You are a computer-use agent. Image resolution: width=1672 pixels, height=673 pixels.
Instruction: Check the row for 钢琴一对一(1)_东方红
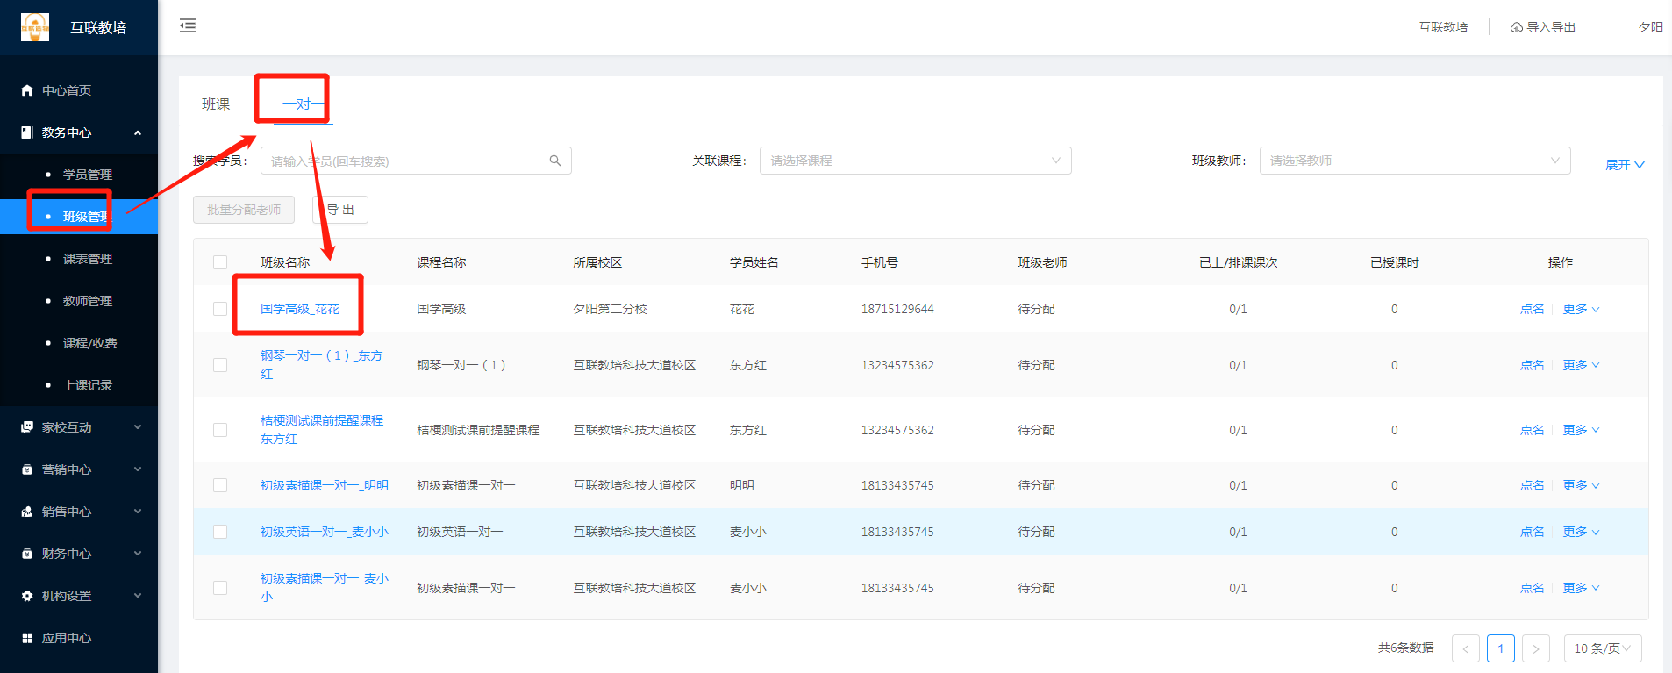[220, 365]
